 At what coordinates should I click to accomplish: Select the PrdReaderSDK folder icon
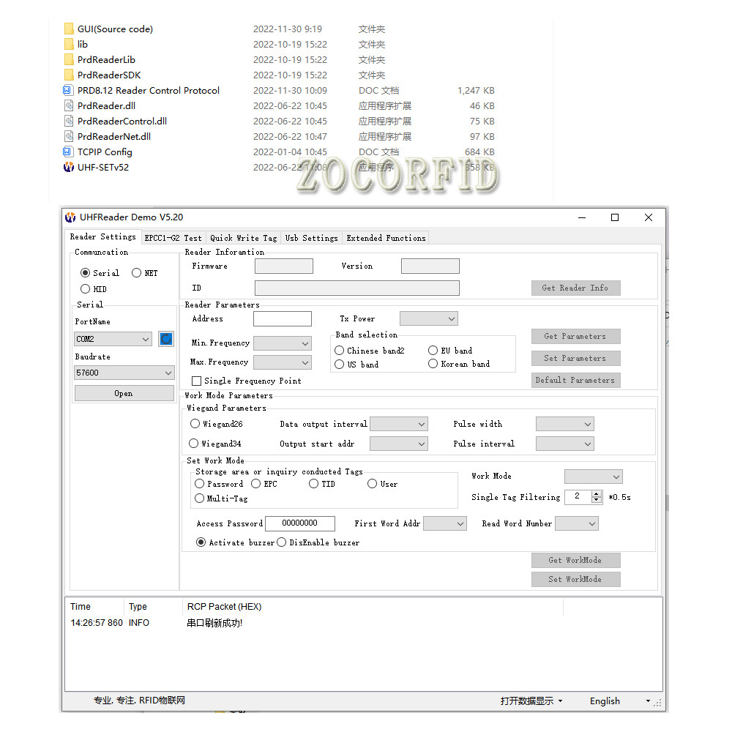point(69,75)
